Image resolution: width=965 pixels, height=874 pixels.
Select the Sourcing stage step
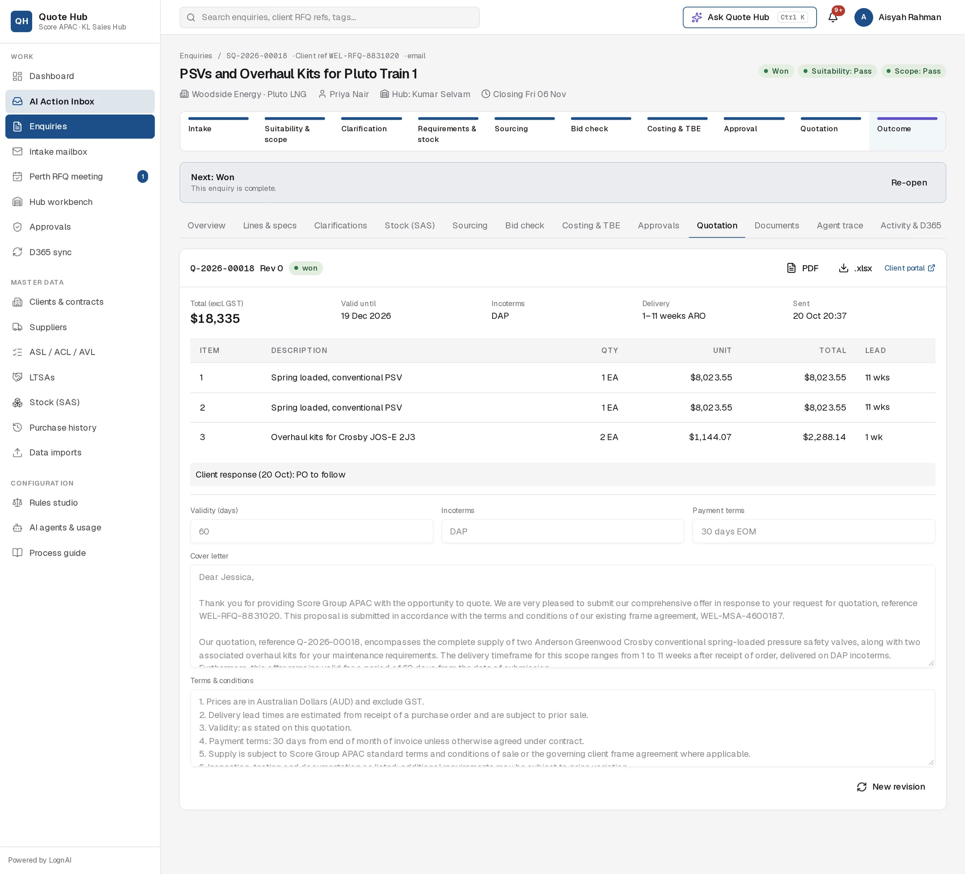pyautogui.click(x=524, y=132)
